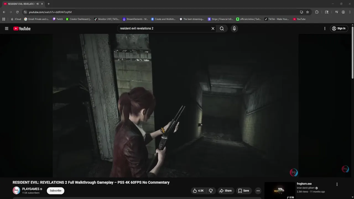Open PLAYGAMES channel avatar
This screenshot has width=354, height=199.
pos(16,190)
